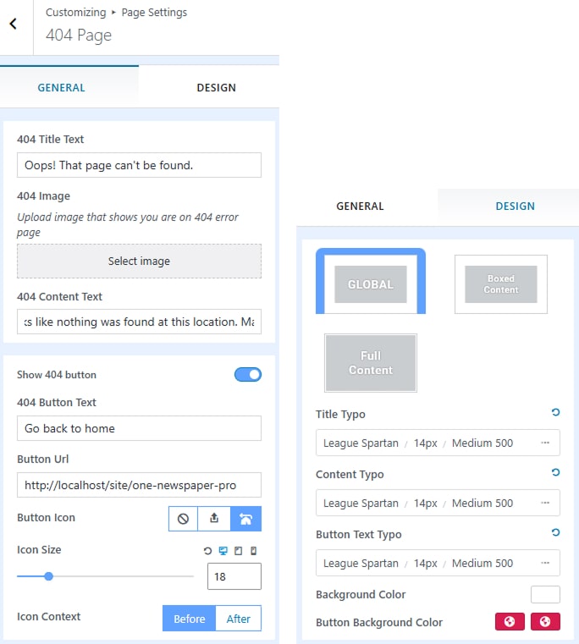Switch Icon Size to the tablet device view
Screen dimensions: 579x644
(238, 551)
